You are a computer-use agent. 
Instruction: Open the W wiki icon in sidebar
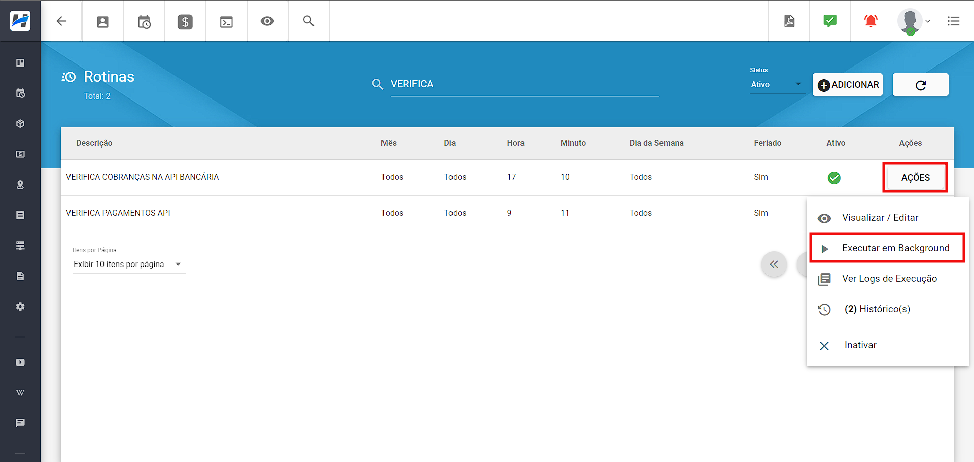click(20, 393)
